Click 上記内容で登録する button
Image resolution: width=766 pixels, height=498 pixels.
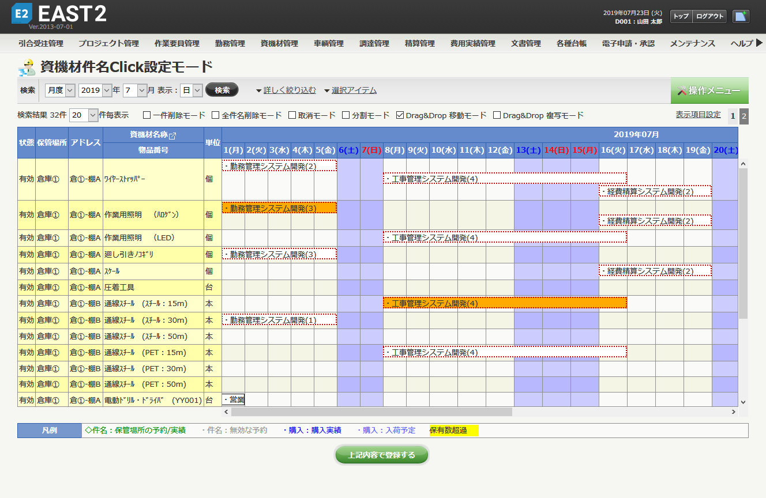[382, 455]
